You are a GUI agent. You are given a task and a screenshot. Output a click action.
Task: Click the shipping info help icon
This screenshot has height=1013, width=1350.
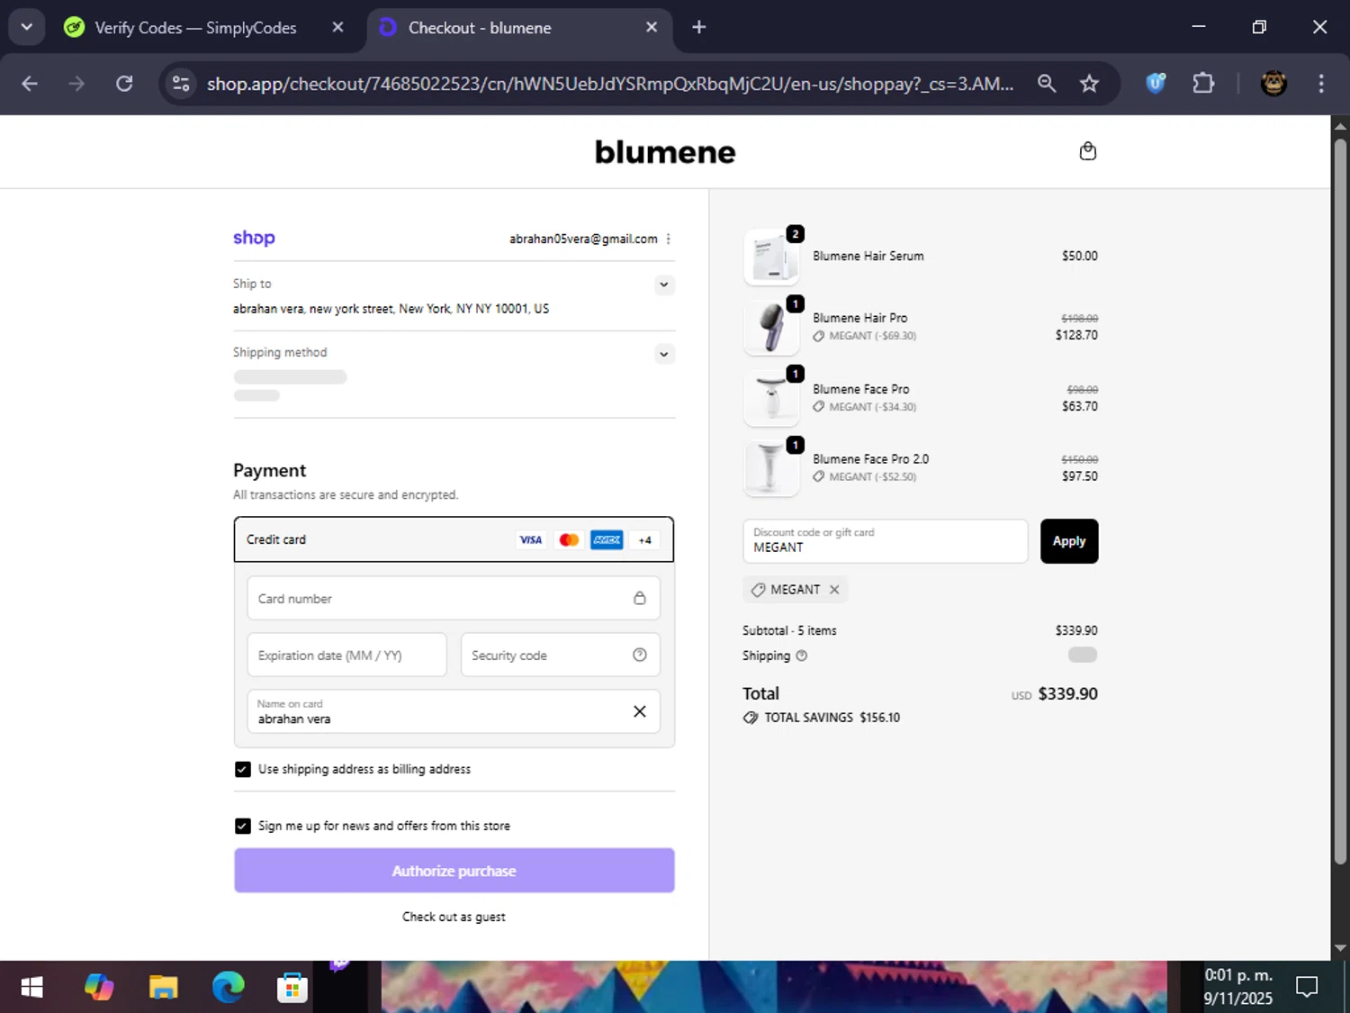[801, 656]
